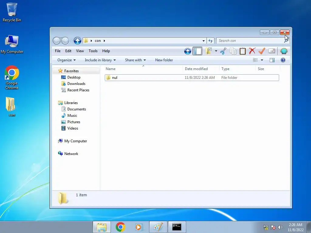Viewport: 311px width, 233px height.
Task: Sort by the Size column header
Action: pos(268,69)
